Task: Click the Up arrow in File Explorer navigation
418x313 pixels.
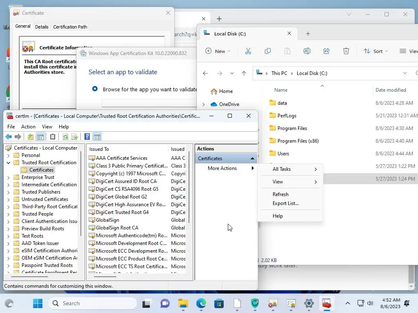Action: [x=244, y=73]
